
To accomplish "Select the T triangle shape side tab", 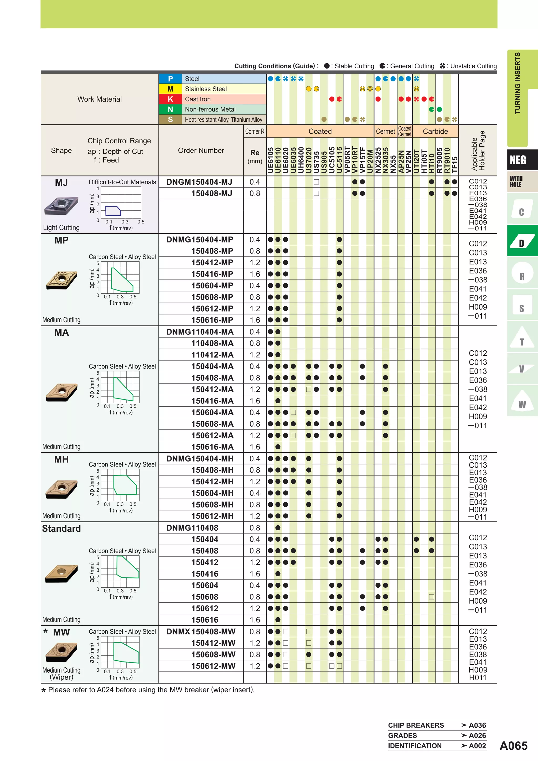I will click(x=522, y=337).
